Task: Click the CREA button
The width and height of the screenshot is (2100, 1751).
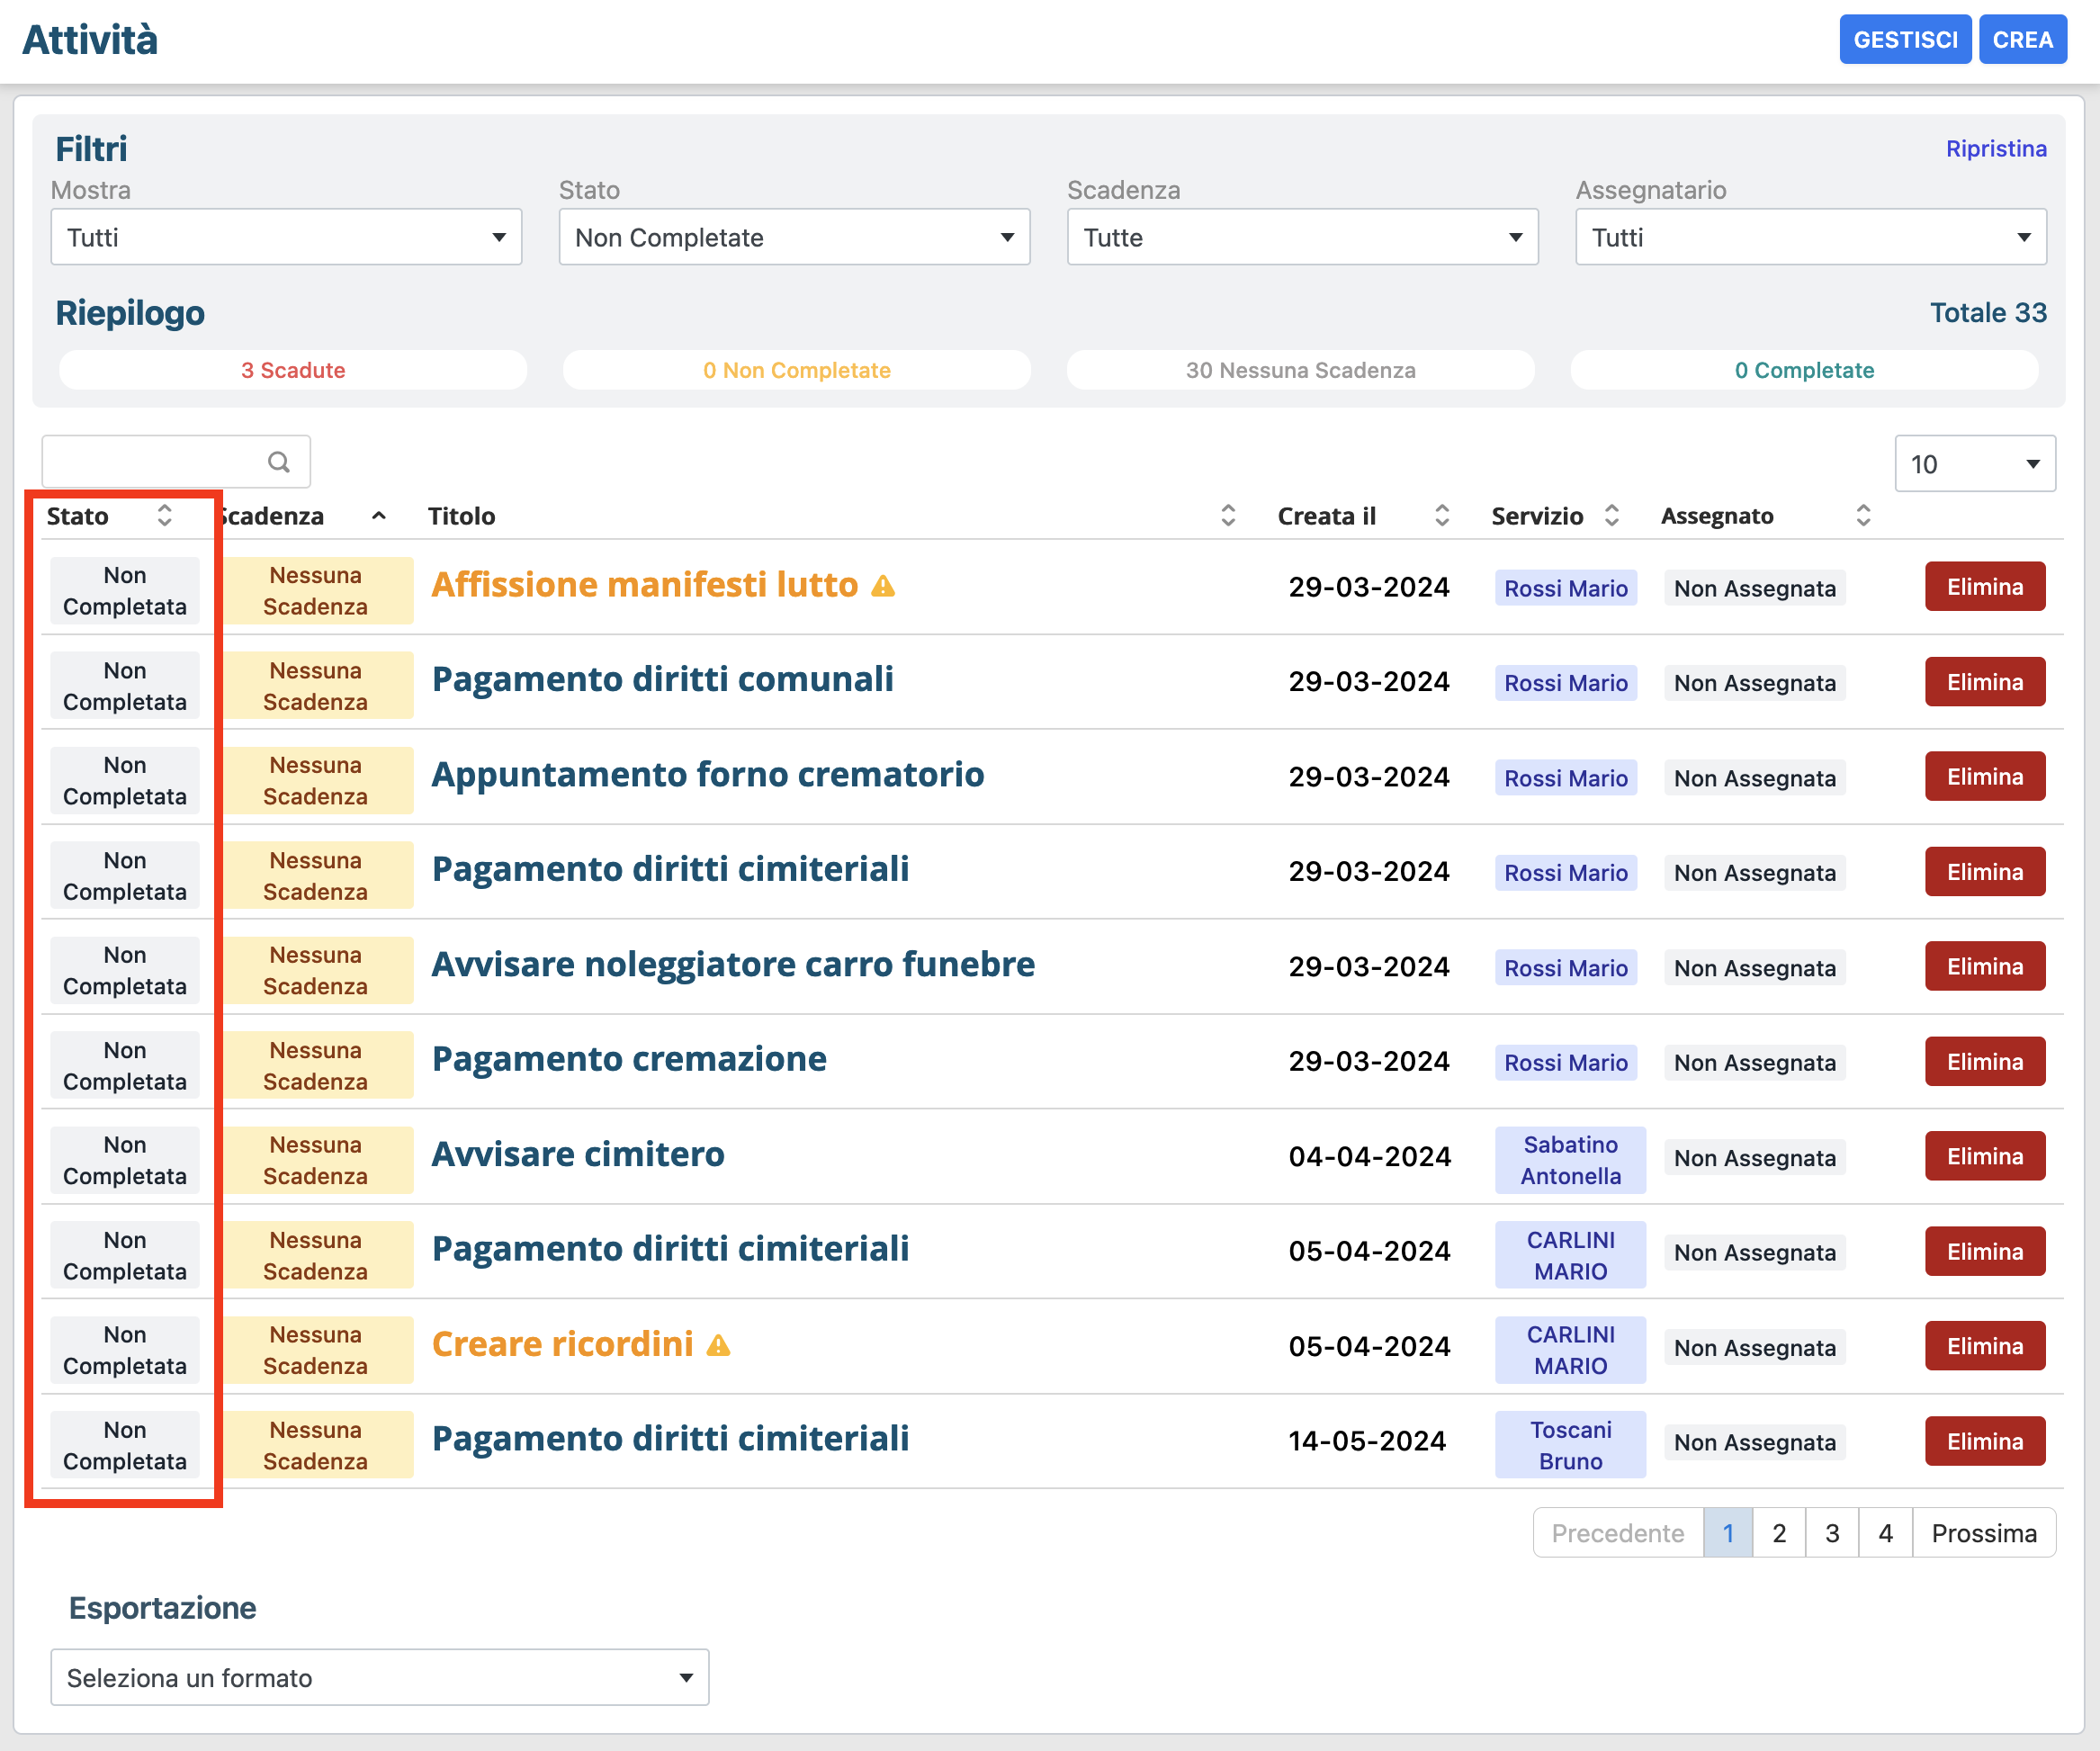Action: click(2022, 40)
